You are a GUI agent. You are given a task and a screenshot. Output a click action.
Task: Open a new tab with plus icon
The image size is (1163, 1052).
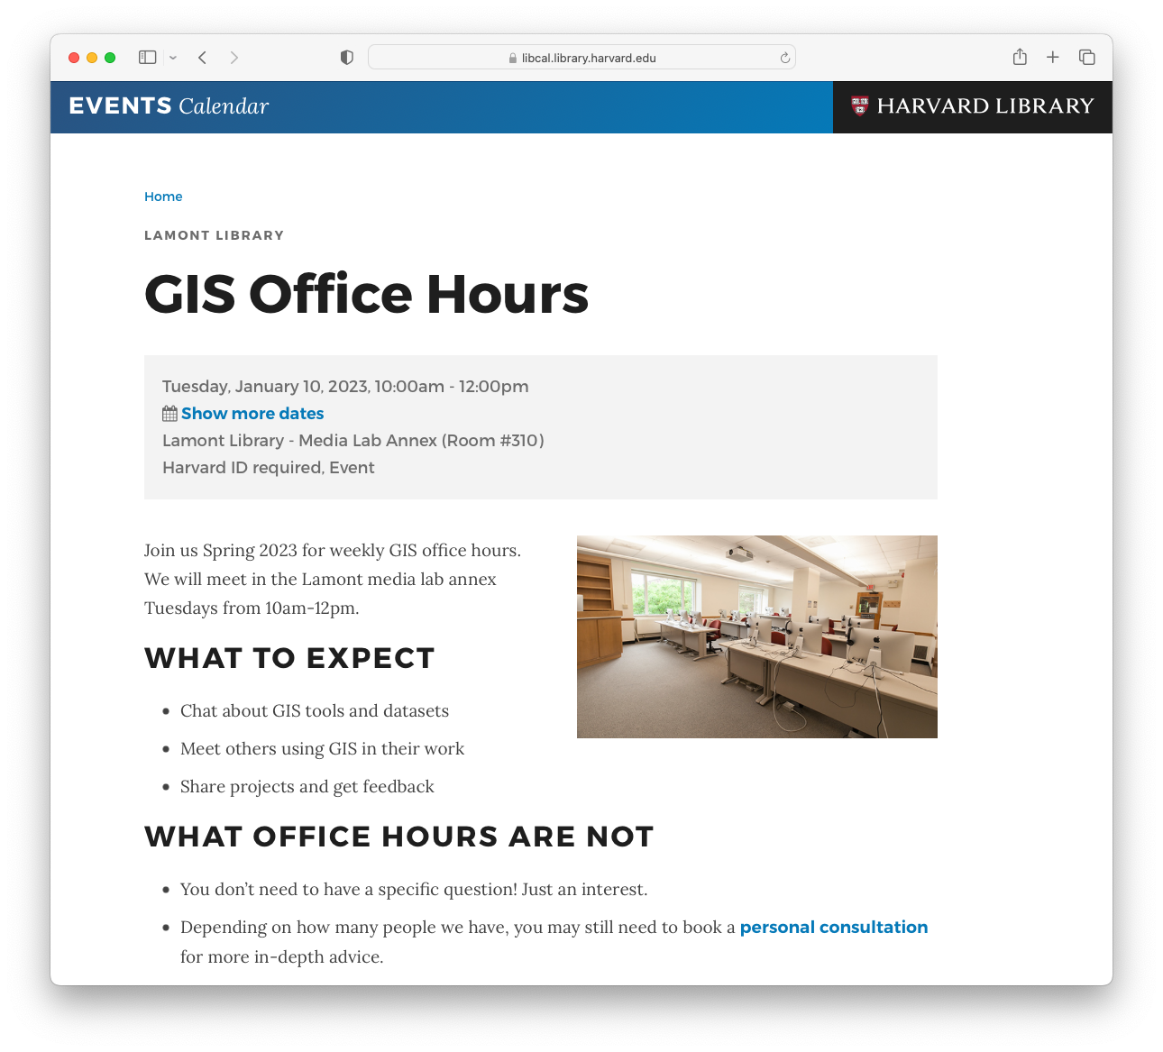click(1052, 58)
